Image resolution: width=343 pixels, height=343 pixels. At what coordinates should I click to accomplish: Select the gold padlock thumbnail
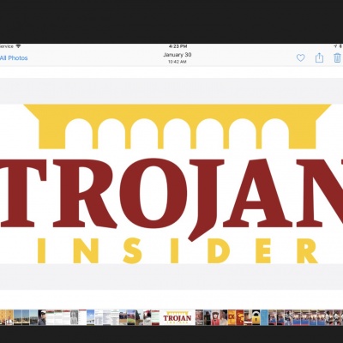[256, 317]
